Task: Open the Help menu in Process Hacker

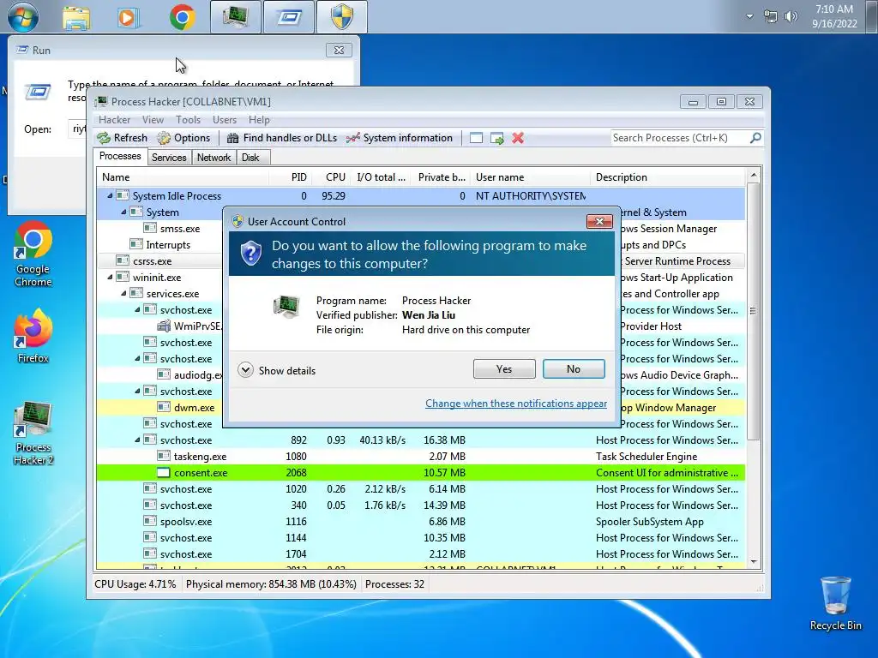Action: coord(259,120)
